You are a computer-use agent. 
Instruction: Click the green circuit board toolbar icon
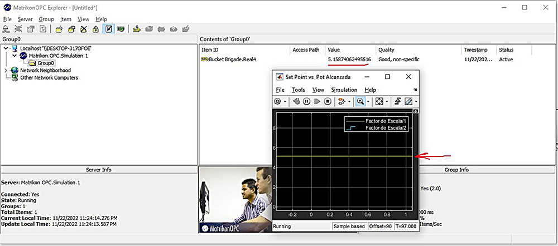pos(121,29)
